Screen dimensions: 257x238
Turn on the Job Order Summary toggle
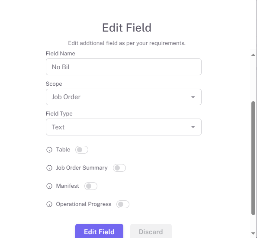[x=119, y=168]
